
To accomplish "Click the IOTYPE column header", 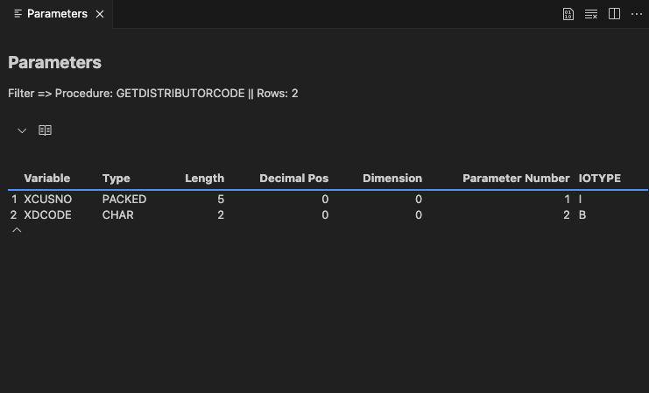I will 600,178.
